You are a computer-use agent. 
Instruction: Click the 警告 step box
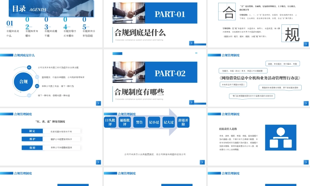click(x=139, y=122)
